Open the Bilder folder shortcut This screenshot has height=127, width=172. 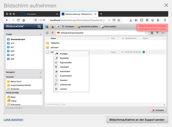coord(12,97)
